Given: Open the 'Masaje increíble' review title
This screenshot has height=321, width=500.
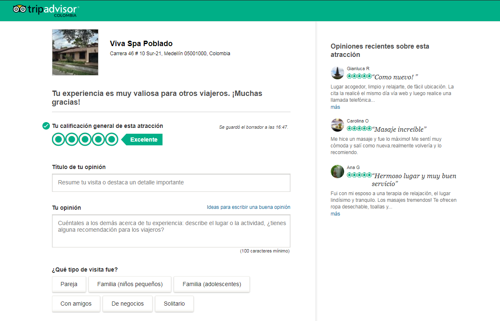Looking at the screenshot, I should point(400,130).
